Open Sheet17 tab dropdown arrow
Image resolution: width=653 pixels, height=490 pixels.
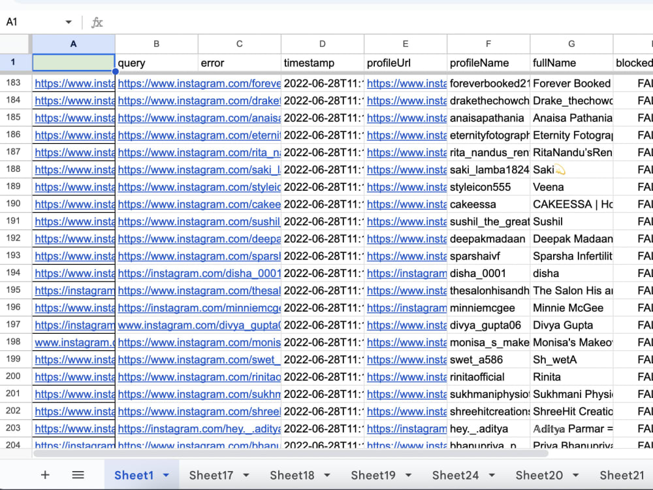point(246,475)
